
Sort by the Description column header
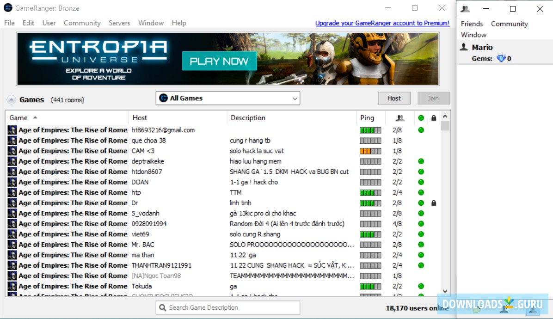(x=292, y=118)
